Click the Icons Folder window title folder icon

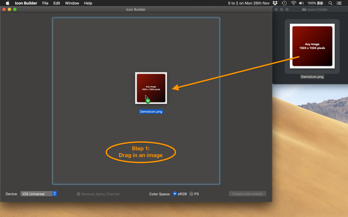tap(304, 10)
